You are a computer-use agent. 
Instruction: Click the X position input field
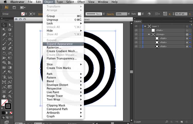tap(181, 14)
